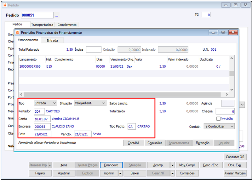Click the Portador G04 input field

39,111
